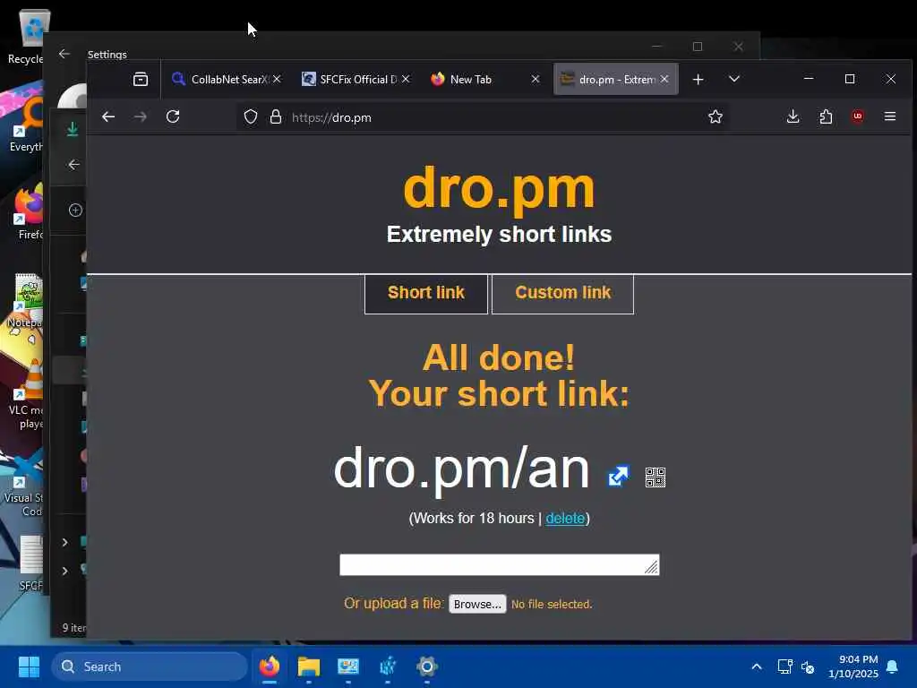Click the Firefox forward arrow
This screenshot has height=688, width=917.
point(141,117)
